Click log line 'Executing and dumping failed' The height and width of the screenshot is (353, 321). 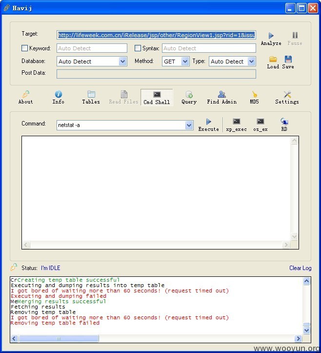tap(59, 296)
